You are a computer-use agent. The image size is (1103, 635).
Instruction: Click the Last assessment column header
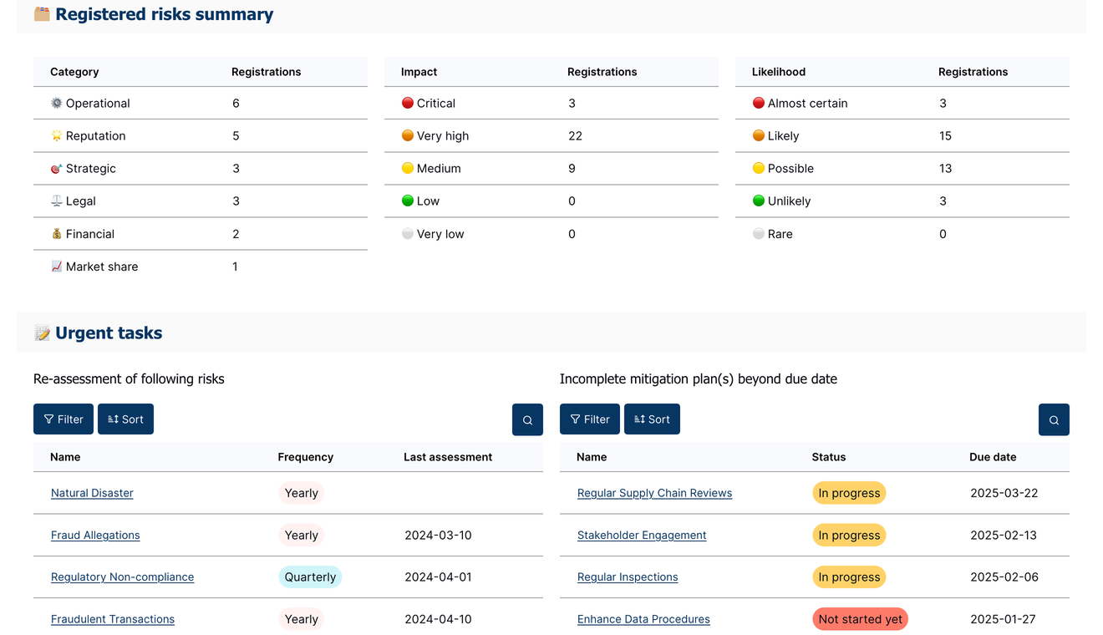(x=448, y=457)
